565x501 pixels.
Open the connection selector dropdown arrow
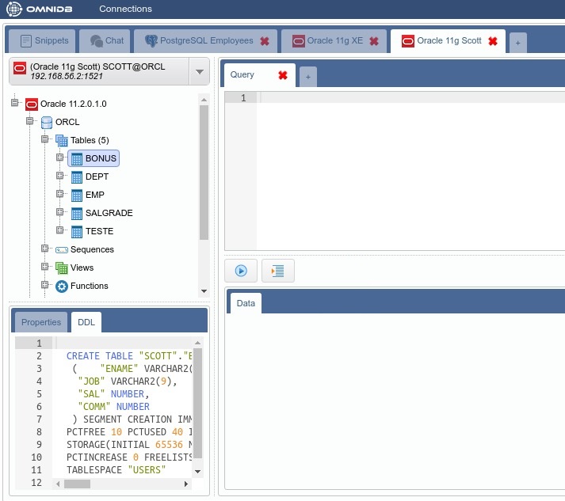tap(198, 72)
